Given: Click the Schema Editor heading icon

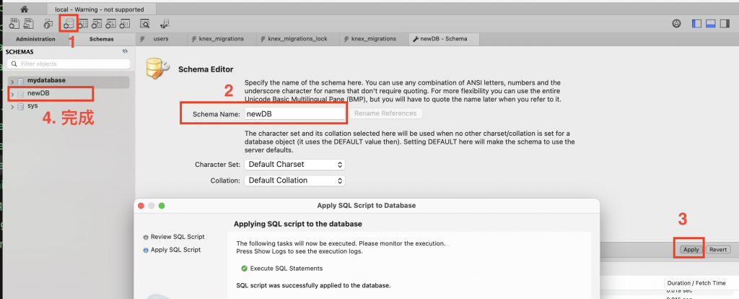Looking at the screenshot, I should [x=157, y=69].
